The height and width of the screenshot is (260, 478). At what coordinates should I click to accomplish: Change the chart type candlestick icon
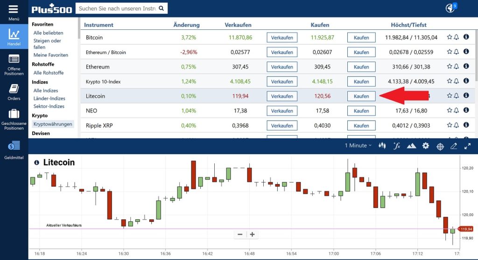[x=382, y=145]
